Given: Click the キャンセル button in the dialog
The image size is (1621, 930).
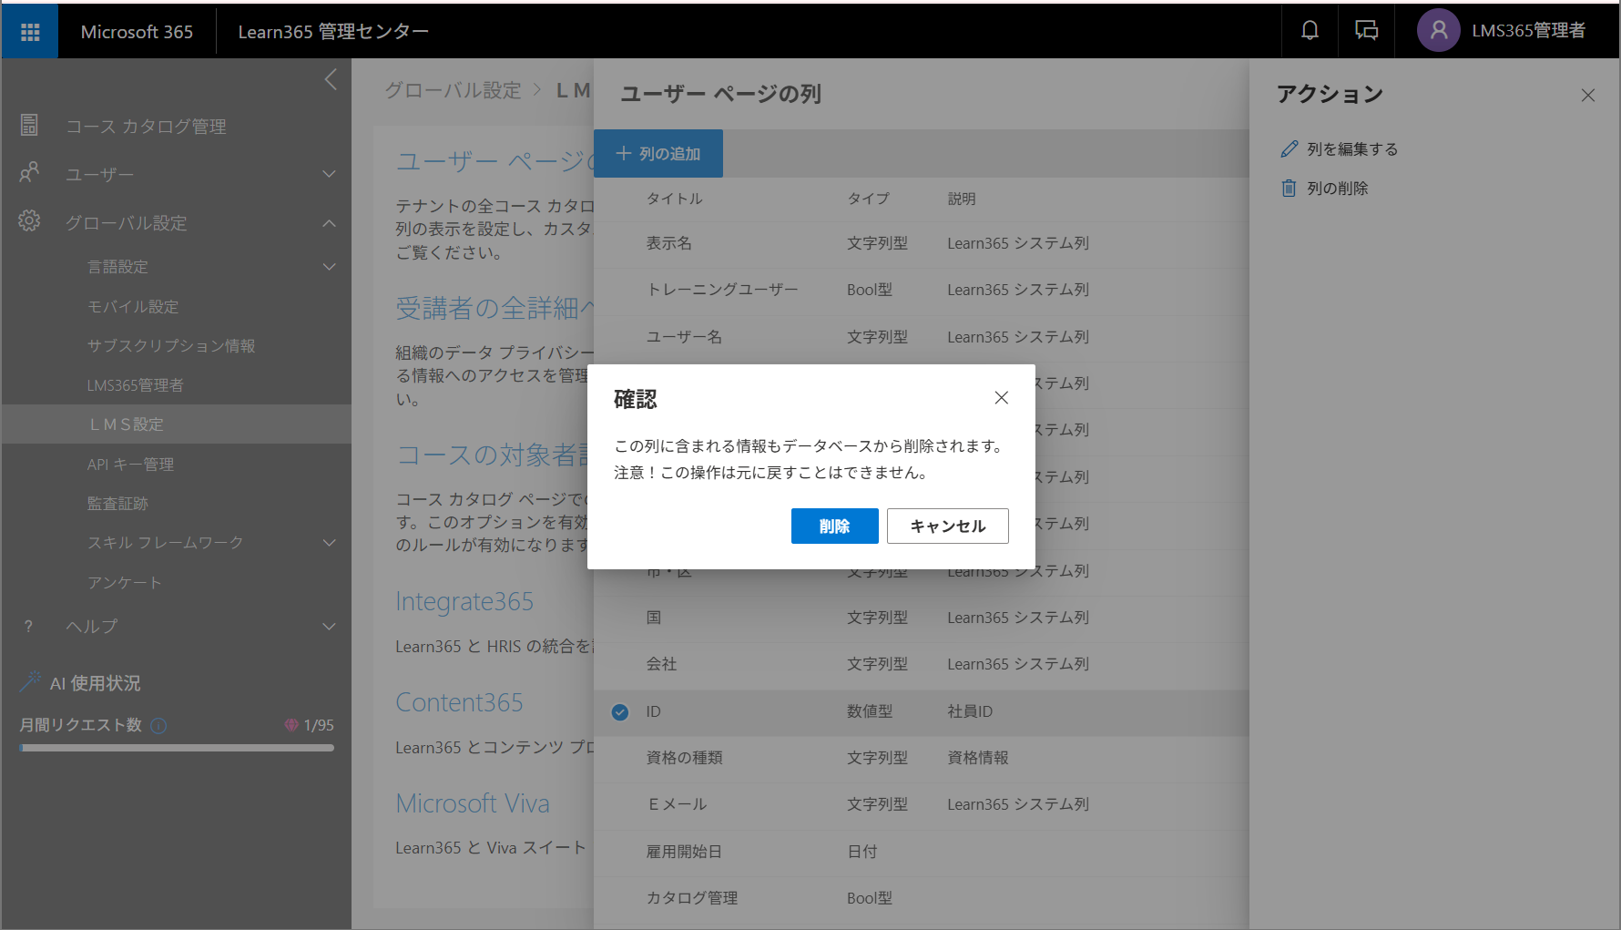Looking at the screenshot, I should pyautogui.click(x=948, y=526).
